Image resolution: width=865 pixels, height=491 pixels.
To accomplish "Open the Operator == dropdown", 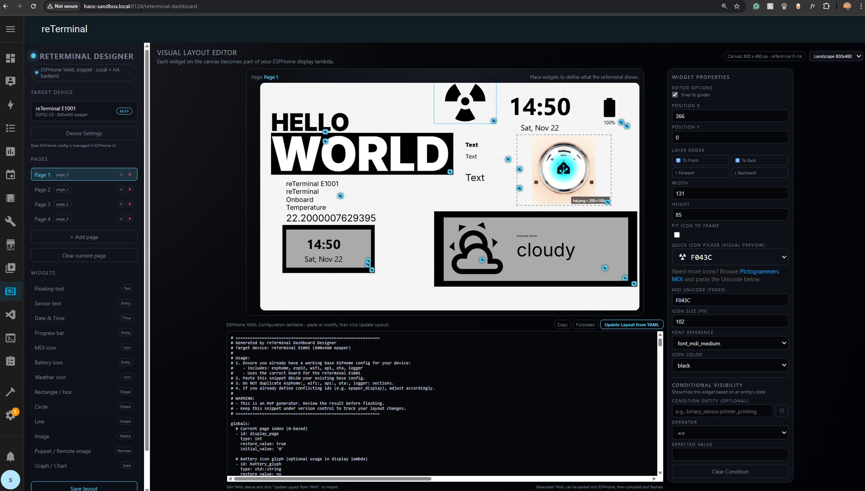I will click(730, 433).
